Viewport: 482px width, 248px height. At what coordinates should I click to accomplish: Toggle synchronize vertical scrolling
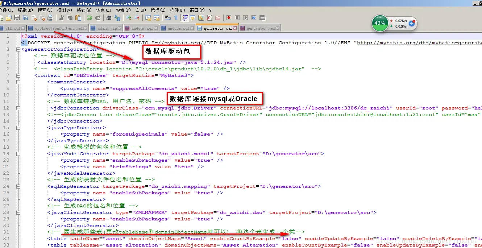coord(148,17)
